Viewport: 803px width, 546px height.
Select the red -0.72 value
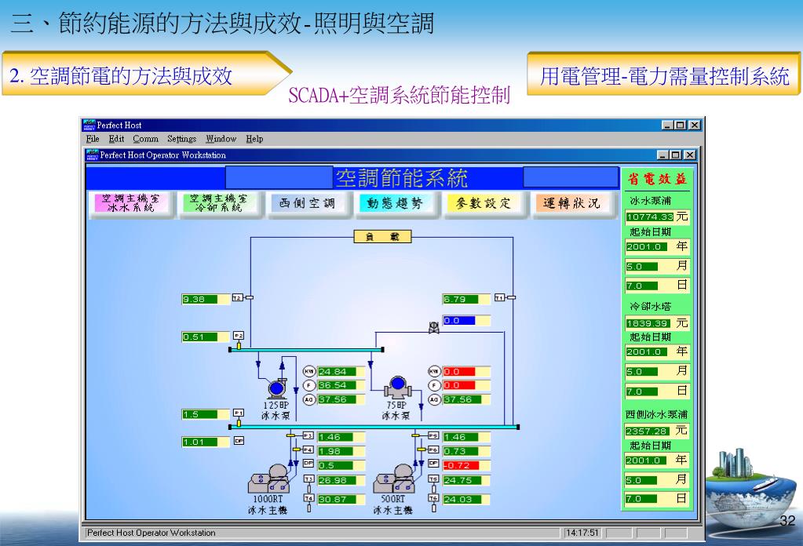tap(466, 465)
